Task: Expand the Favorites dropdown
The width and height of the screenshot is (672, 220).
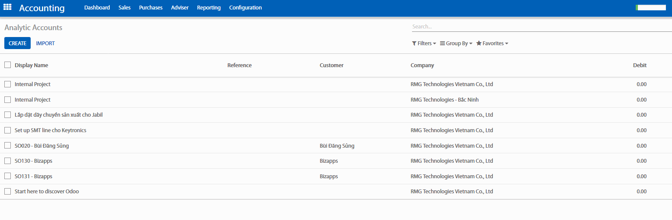Action: (492, 43)
